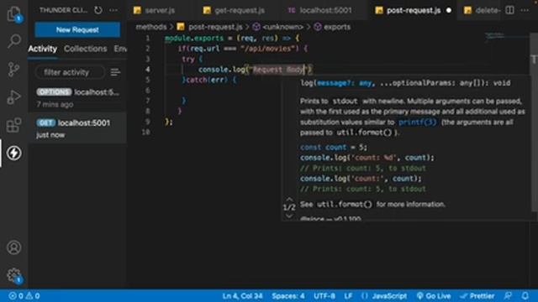Open the Accounts menu icon
This screenshot has height=302, width=538.
click(x=13, y=247)
